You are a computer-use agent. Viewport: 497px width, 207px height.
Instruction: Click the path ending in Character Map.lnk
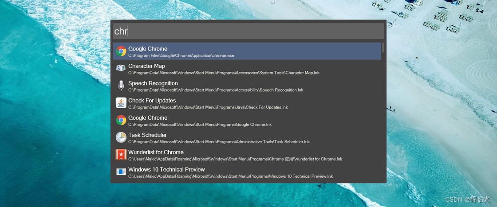pos(224,73)
